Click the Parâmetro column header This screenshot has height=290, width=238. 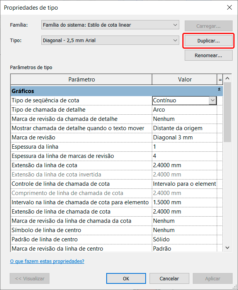[81, 80]
